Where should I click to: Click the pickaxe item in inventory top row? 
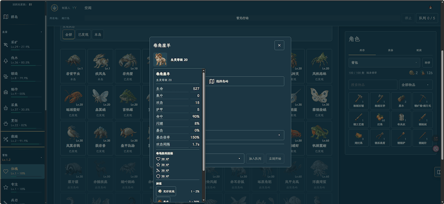point(423,101)
